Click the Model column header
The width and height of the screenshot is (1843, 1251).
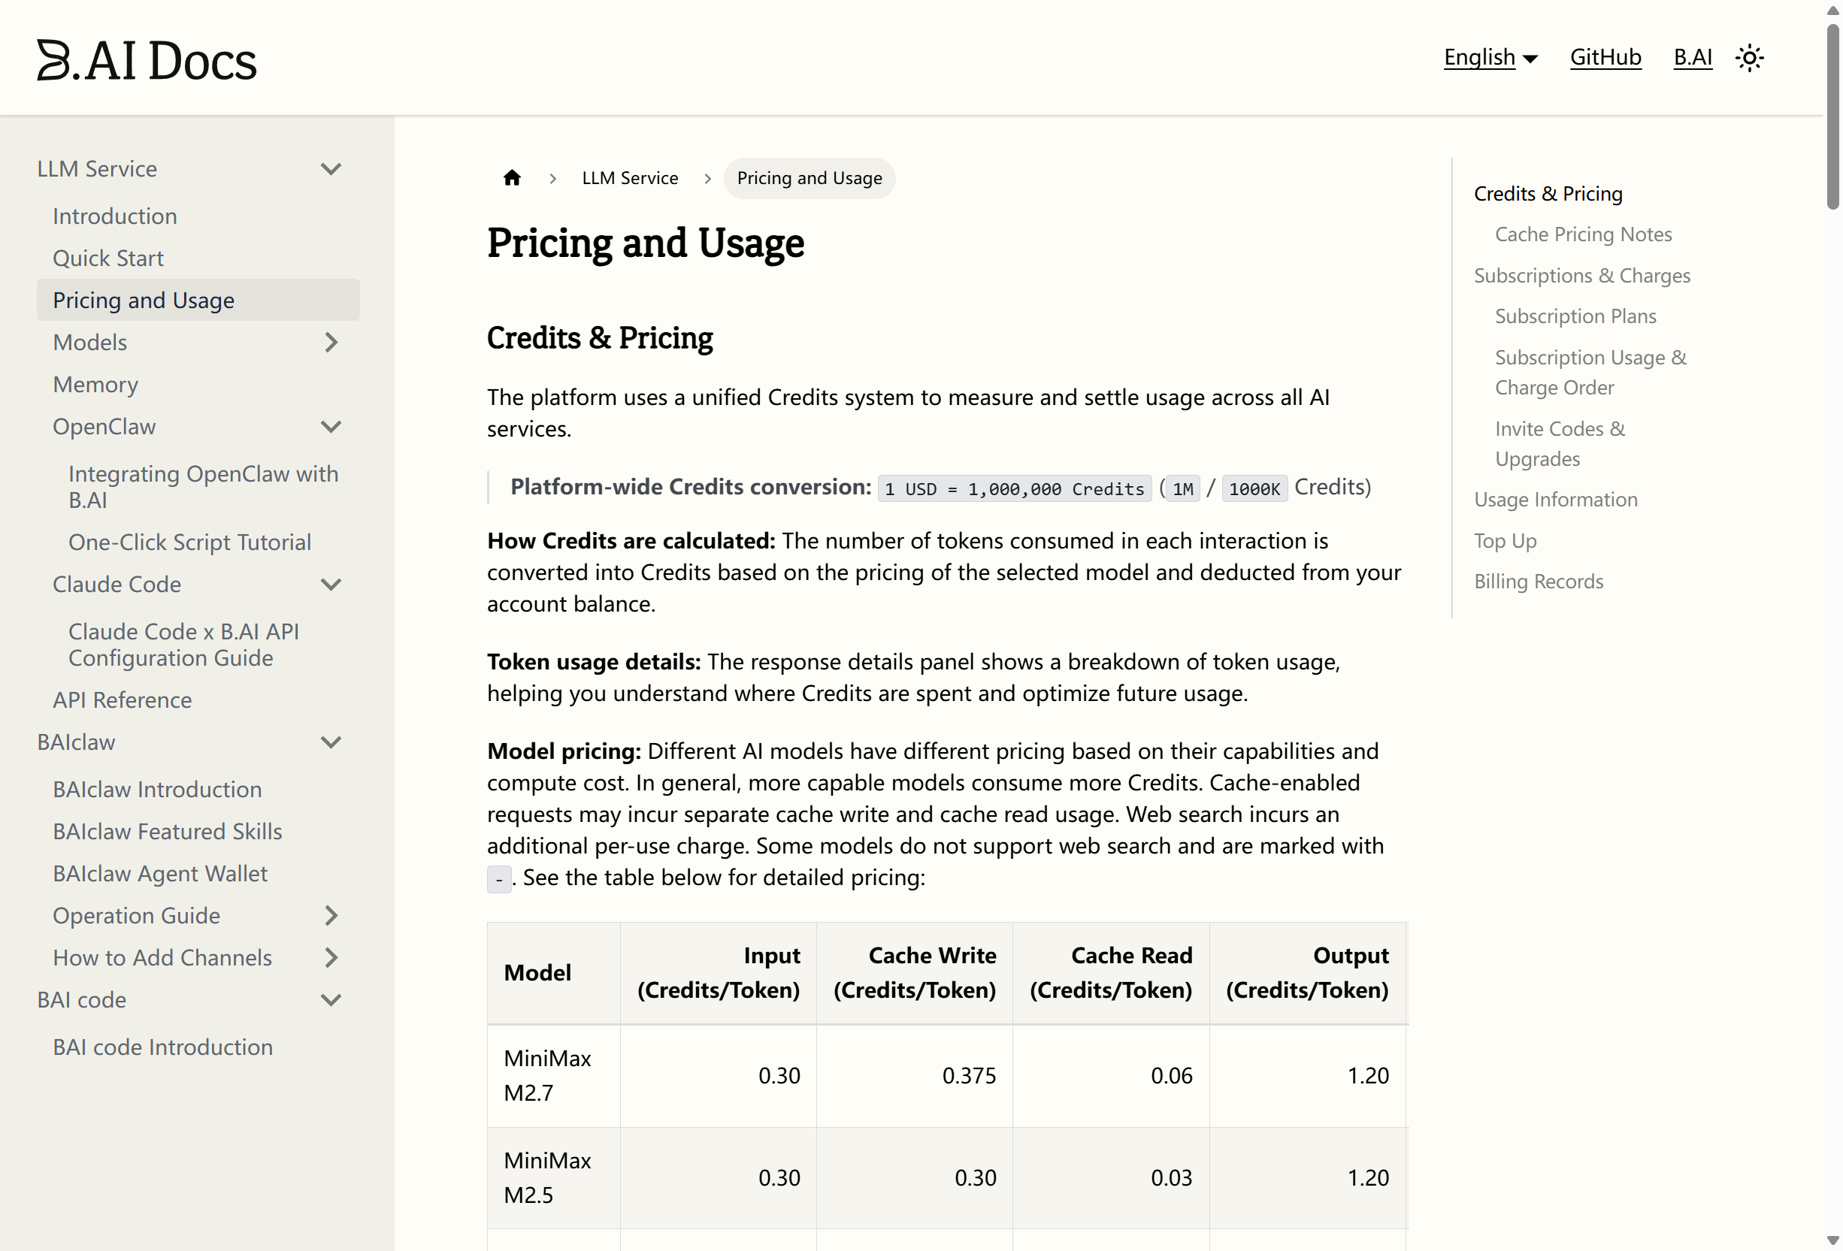point(553,973)
